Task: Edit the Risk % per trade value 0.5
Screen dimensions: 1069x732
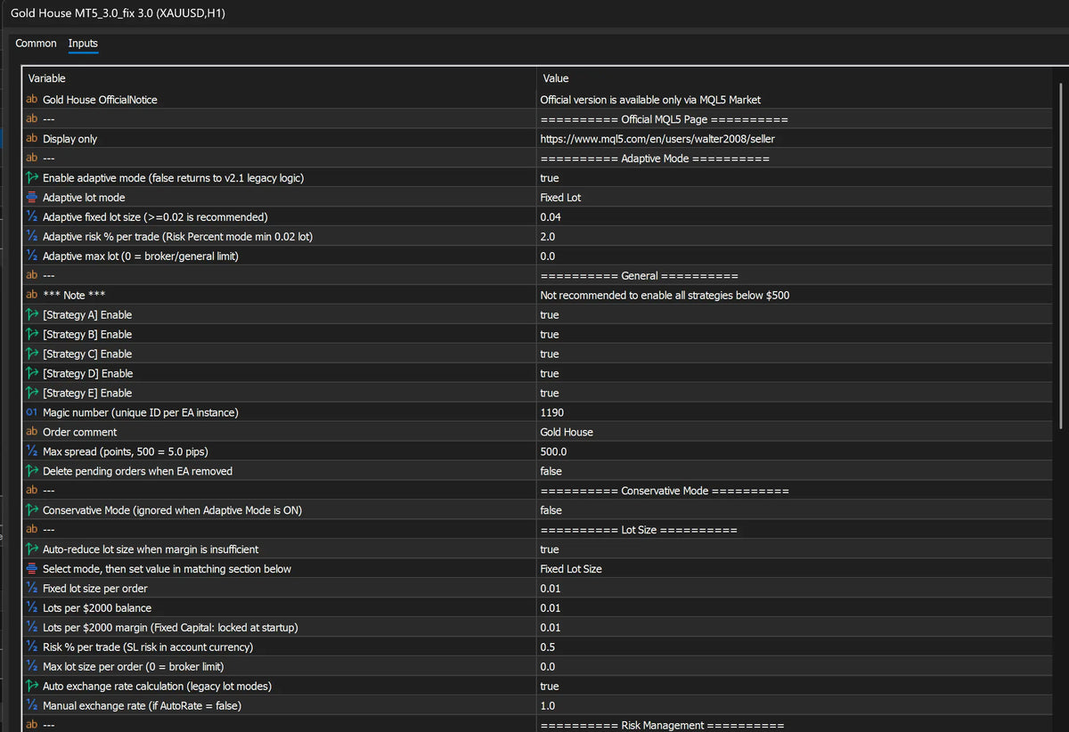Action: tap(548, 648)
